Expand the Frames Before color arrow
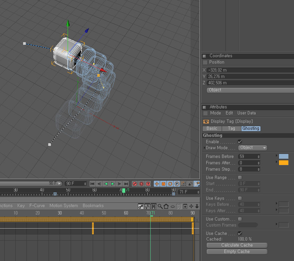 pyautogui.click(x=276, y=156)
